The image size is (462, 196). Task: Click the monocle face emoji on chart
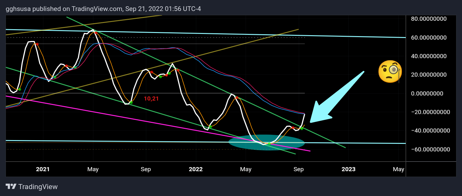click(390, 71)
